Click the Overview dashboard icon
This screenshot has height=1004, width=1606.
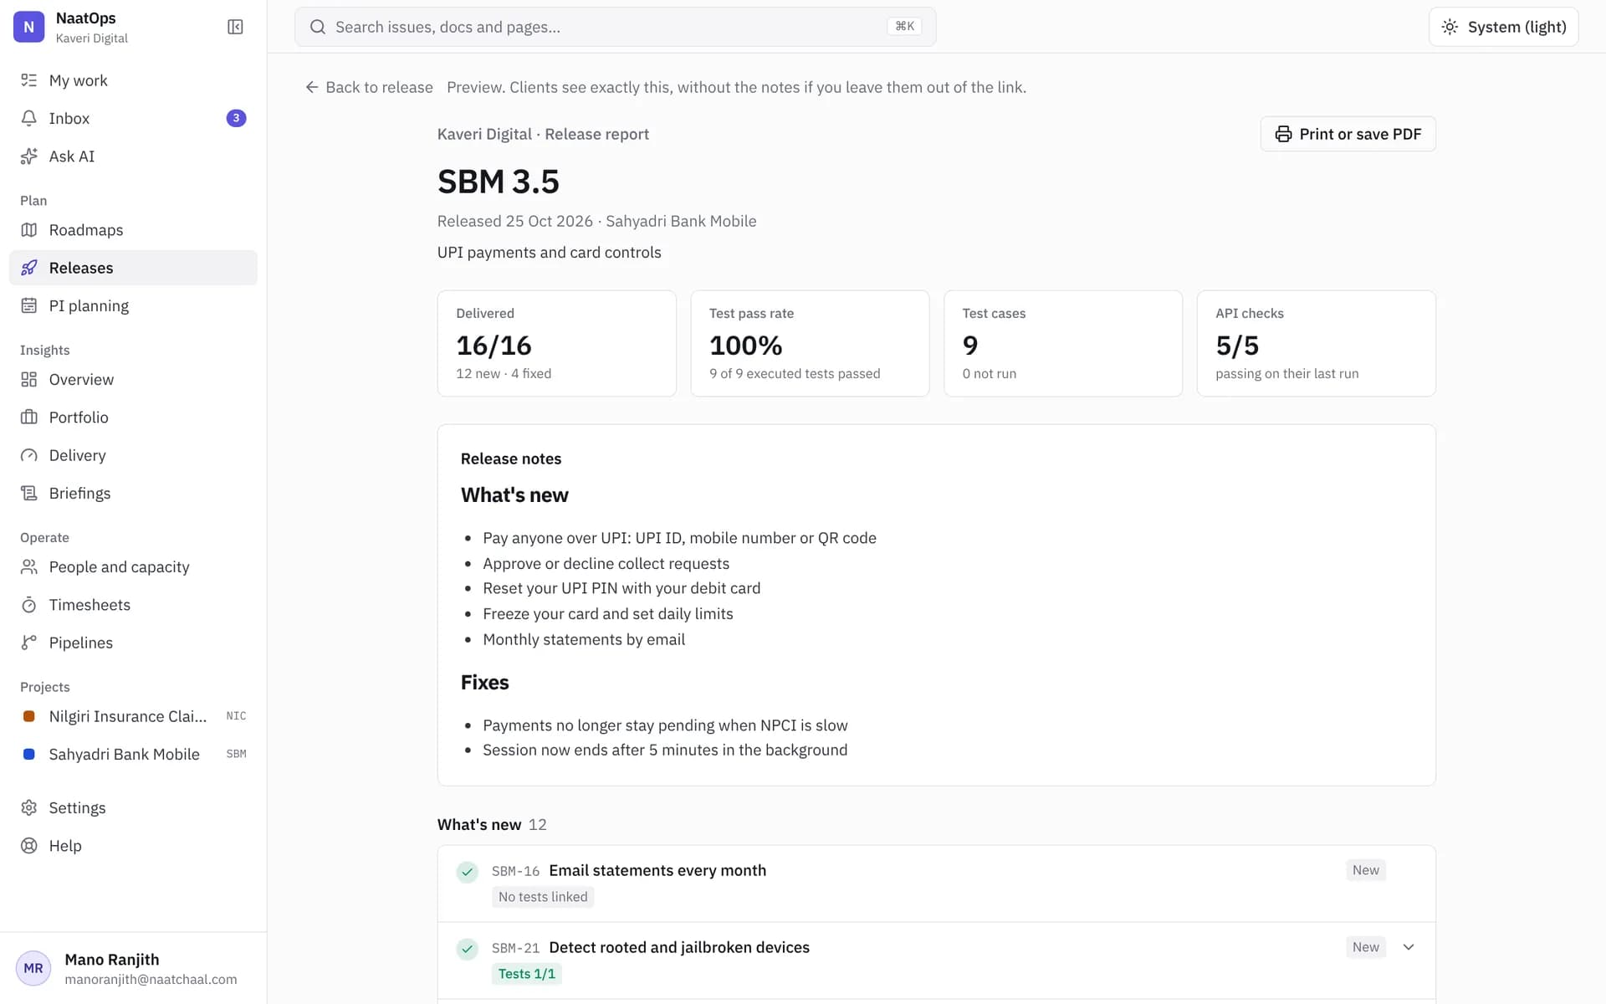(28, 379)
